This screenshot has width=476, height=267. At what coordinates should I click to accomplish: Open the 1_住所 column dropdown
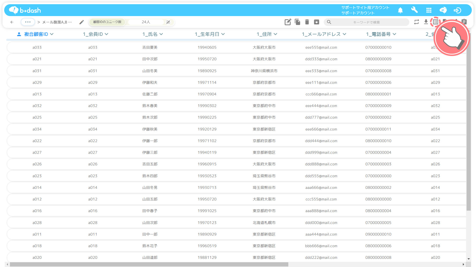276,34
